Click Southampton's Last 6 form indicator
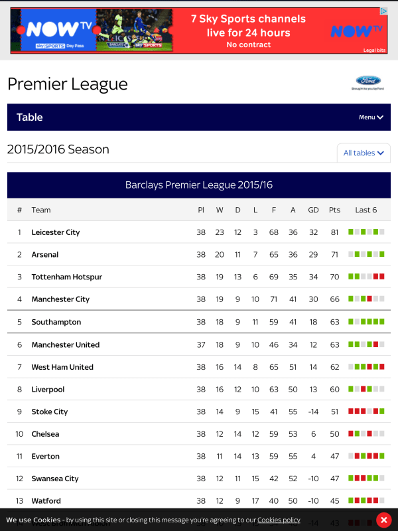The width and height of the screenshot is (398, 531). 366,322
